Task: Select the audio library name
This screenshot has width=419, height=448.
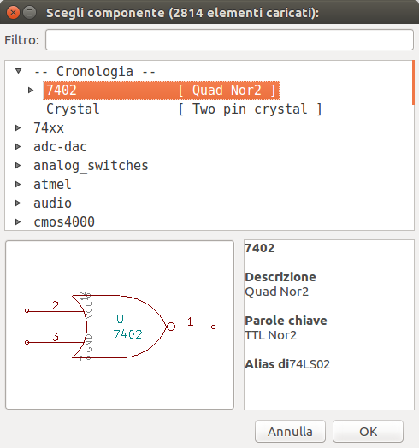Action: [52, 203]
